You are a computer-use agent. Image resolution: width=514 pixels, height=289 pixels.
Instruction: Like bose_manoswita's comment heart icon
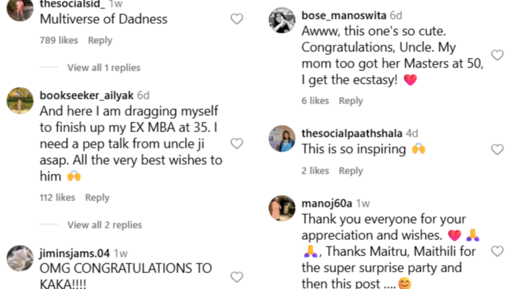[497, 55]
